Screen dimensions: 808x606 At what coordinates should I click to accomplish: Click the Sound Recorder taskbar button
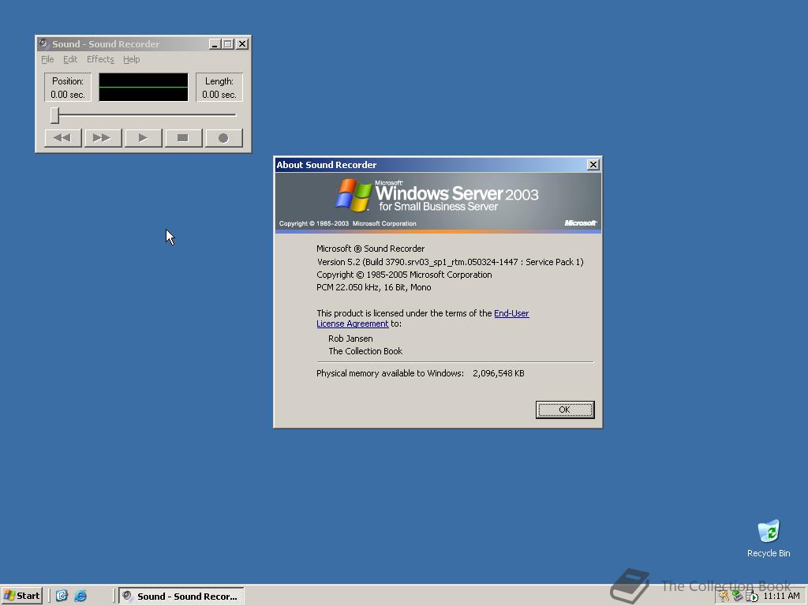[x=181, y=597]
